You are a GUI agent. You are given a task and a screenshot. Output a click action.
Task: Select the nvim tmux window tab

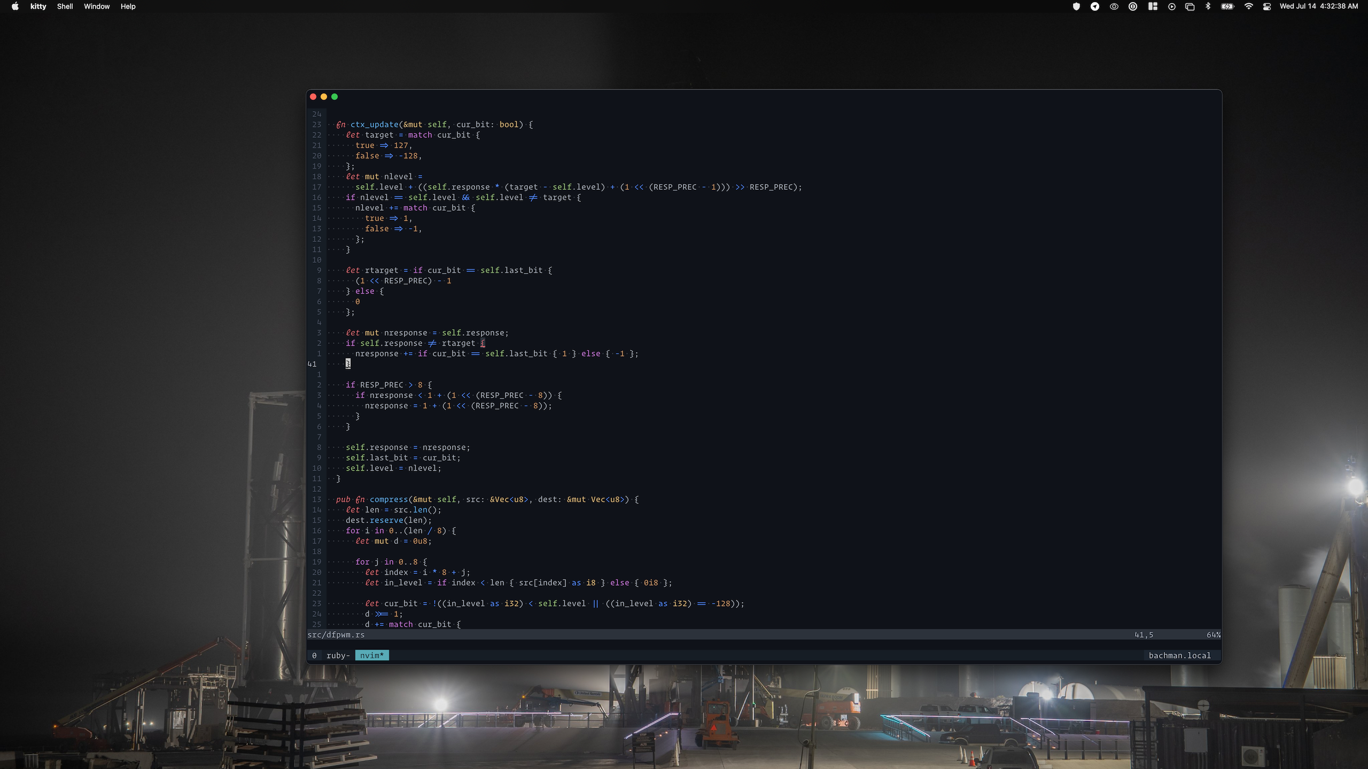tap(372, 655)
